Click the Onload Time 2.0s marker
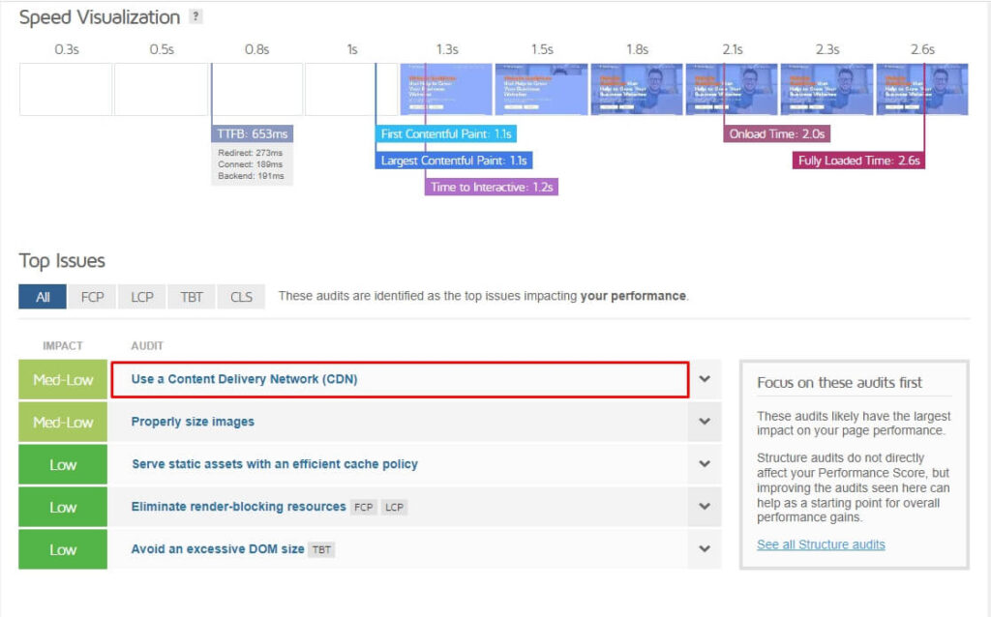 tap(776, 134)
